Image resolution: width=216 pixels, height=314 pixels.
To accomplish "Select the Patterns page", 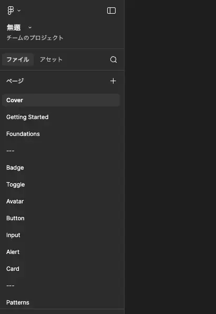I will (x=61, y=302).
